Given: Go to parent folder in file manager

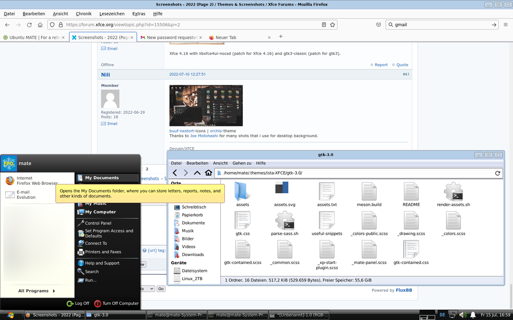Looking at the screenshot, I should (197, 173).
